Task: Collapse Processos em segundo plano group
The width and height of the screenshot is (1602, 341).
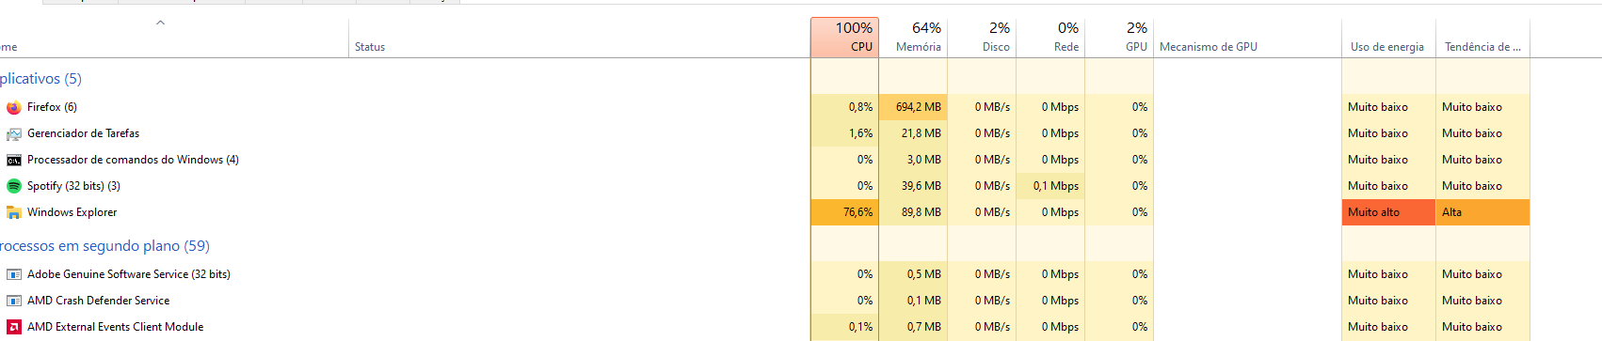Action: pos(104,246)
